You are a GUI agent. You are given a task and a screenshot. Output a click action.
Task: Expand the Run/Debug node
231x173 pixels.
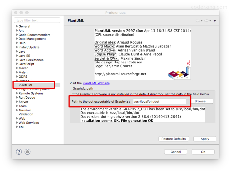17,97
